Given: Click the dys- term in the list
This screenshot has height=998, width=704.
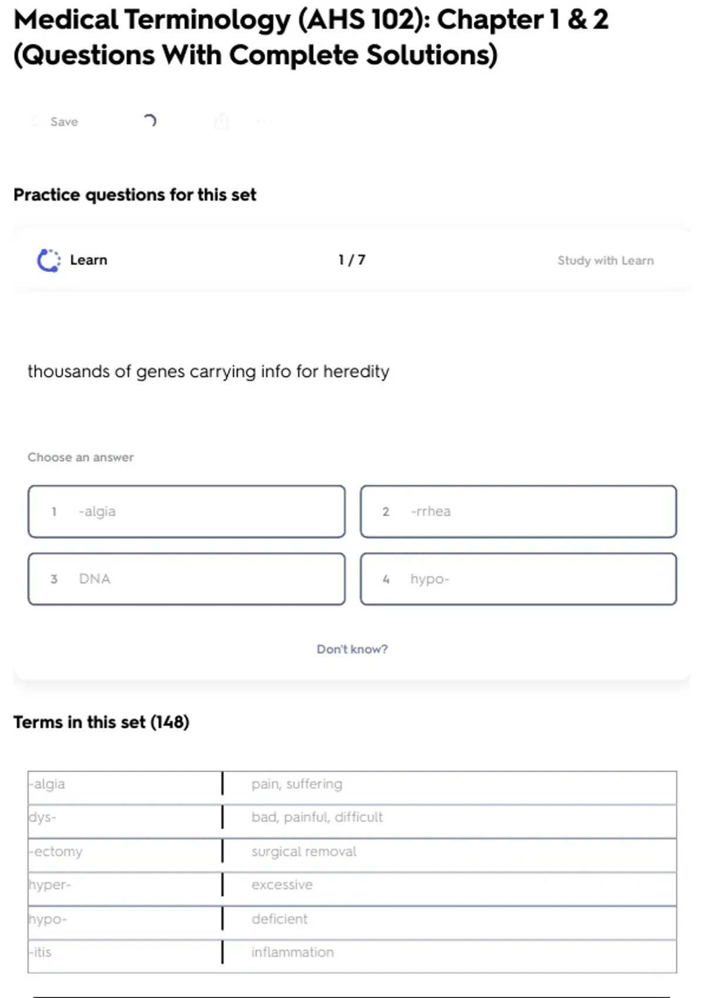Looking at the screenshot, I should (42, 817).
